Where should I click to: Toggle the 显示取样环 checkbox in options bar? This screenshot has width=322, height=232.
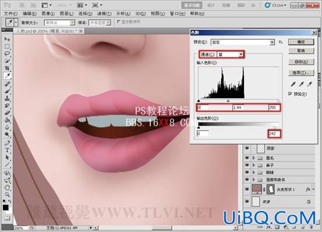tap(118, 22)
